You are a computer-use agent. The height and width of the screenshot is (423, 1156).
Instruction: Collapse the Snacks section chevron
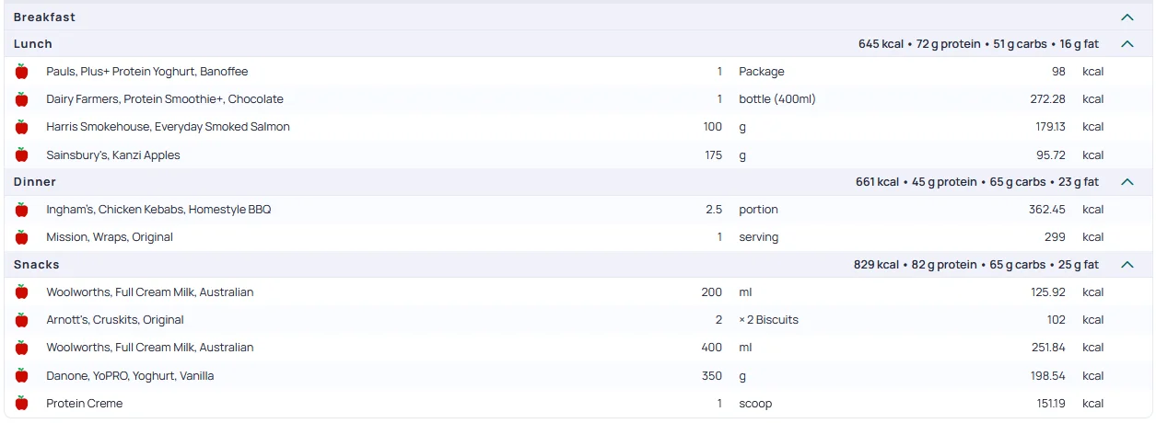1127,265
